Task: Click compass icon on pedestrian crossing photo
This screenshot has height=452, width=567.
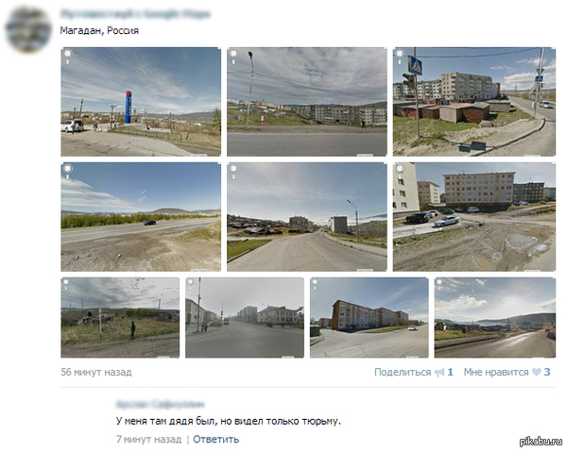Action: point(400,54)
